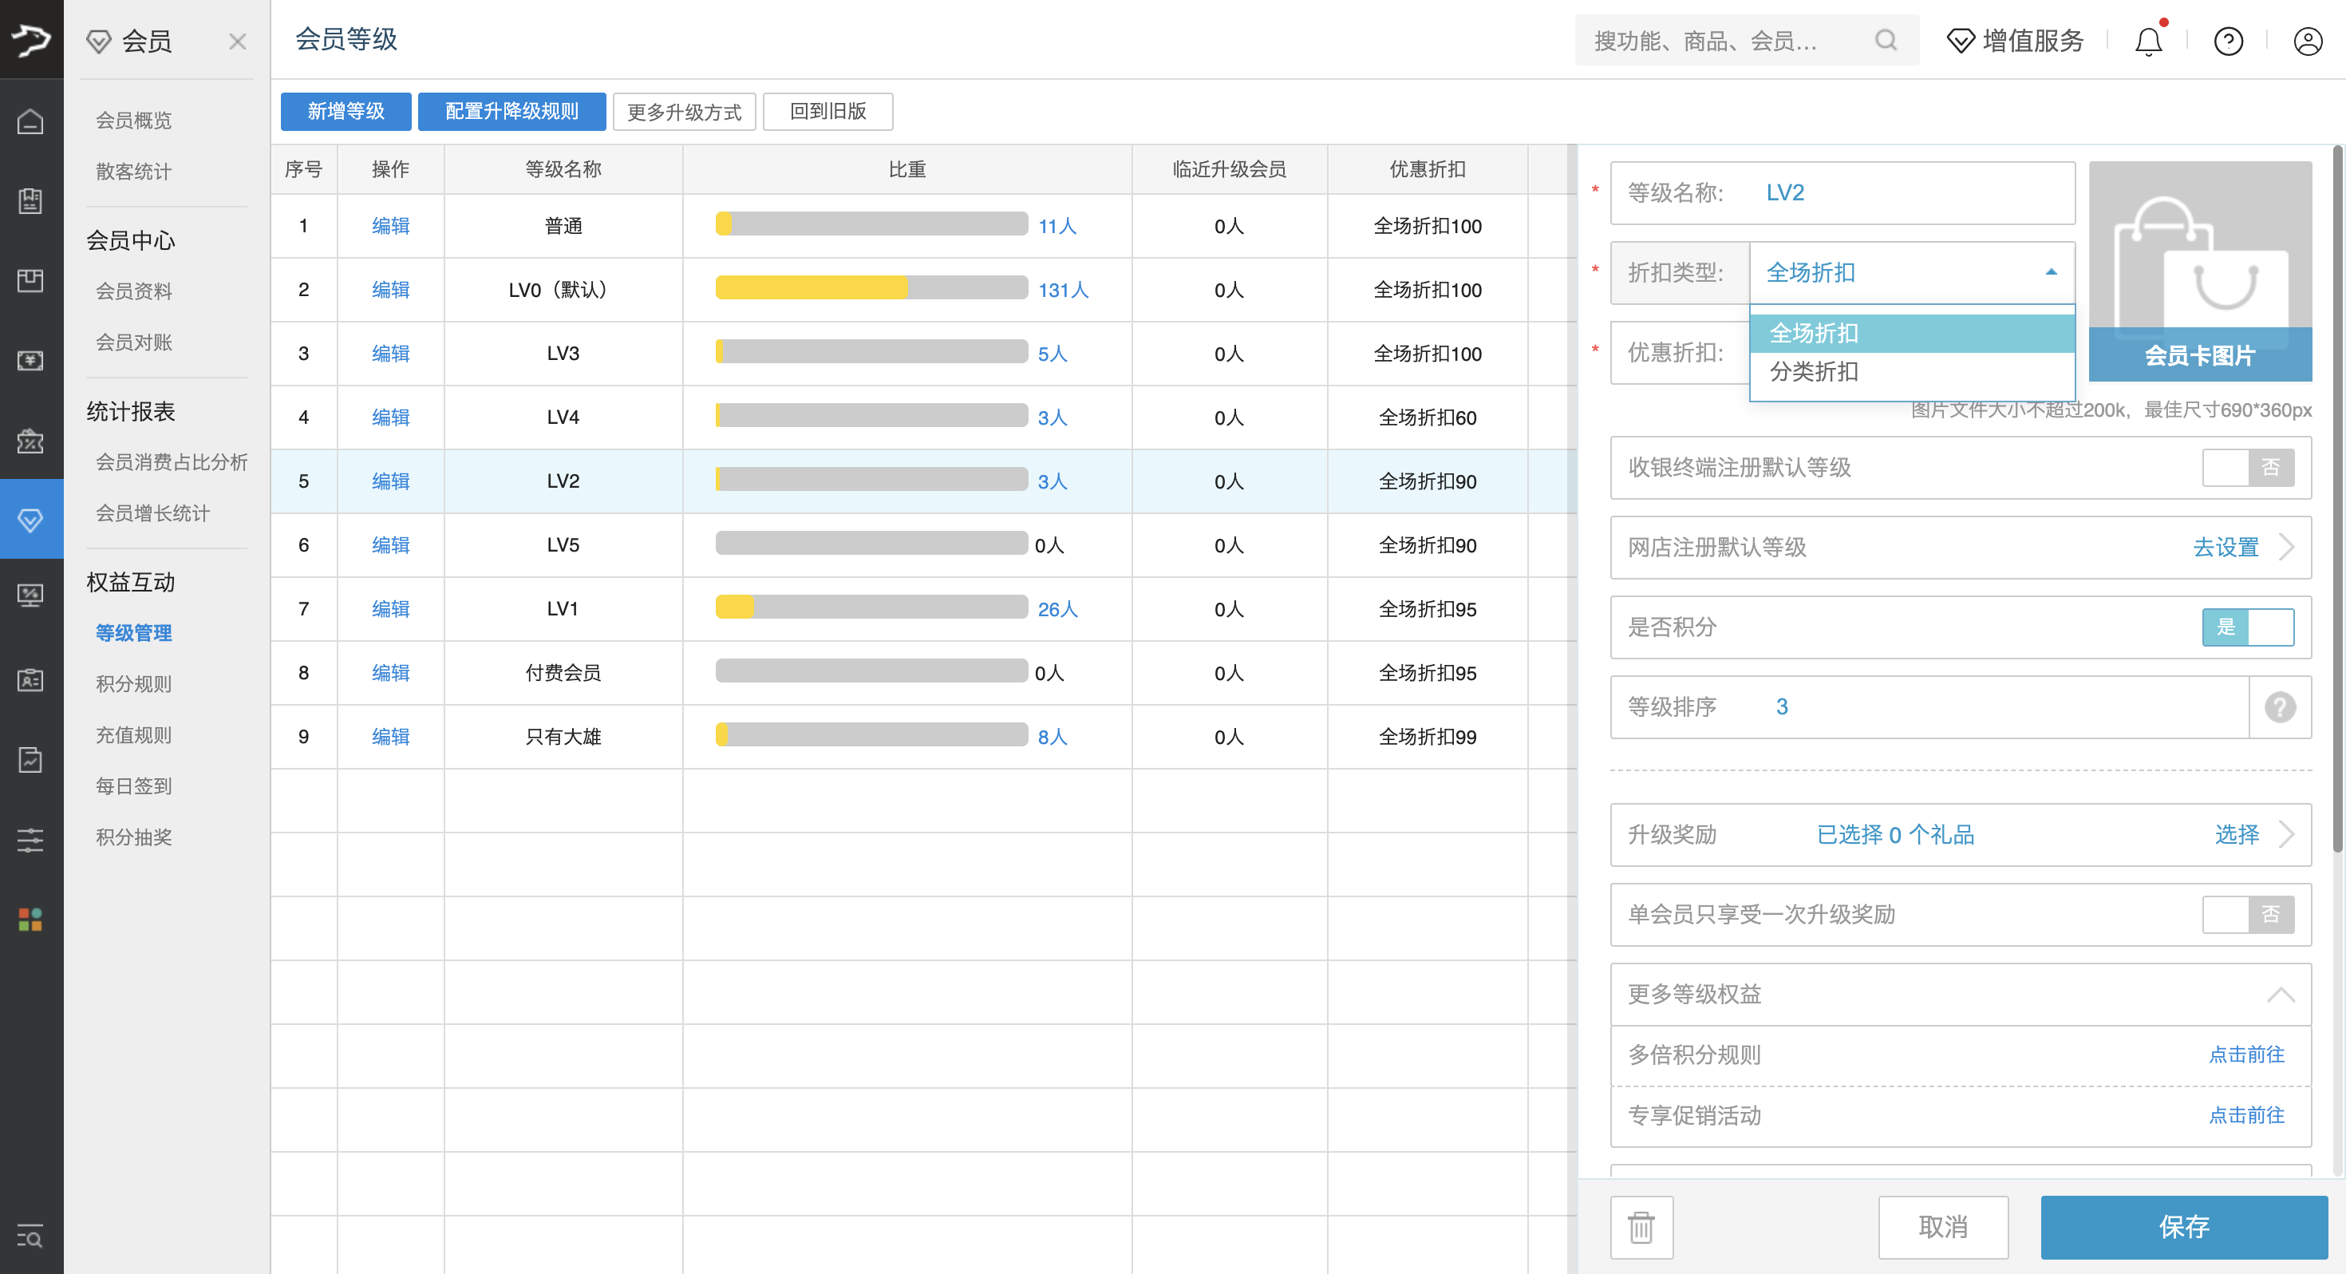Click the trash delete icon

click(x=1641, y=1227)
